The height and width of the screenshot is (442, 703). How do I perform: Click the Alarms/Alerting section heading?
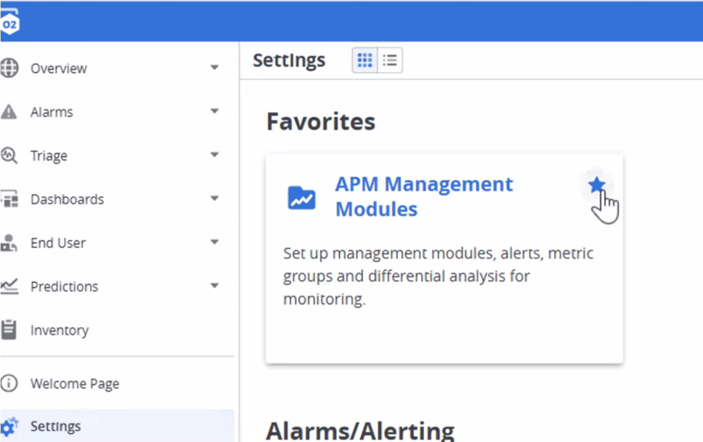click(361, 431)
